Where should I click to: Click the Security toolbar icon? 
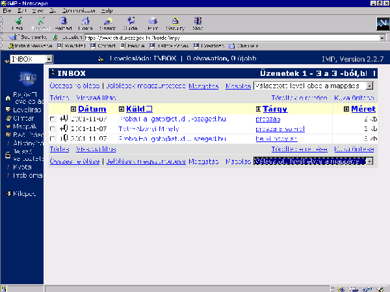pyautogui.click(x=175, y=23)
